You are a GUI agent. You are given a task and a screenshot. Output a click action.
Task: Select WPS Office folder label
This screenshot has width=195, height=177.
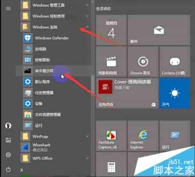tap(43, 158)
